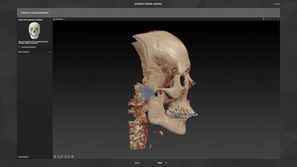Select the sixth skull orientation view icon
Viewport: 297px width, 167px height.
[x=72, y=157]
